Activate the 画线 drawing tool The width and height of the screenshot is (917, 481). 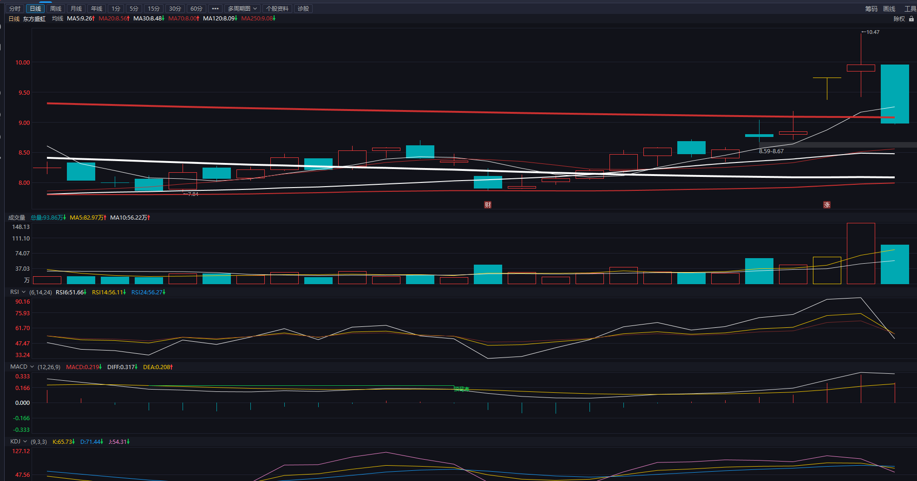(889, 9)
